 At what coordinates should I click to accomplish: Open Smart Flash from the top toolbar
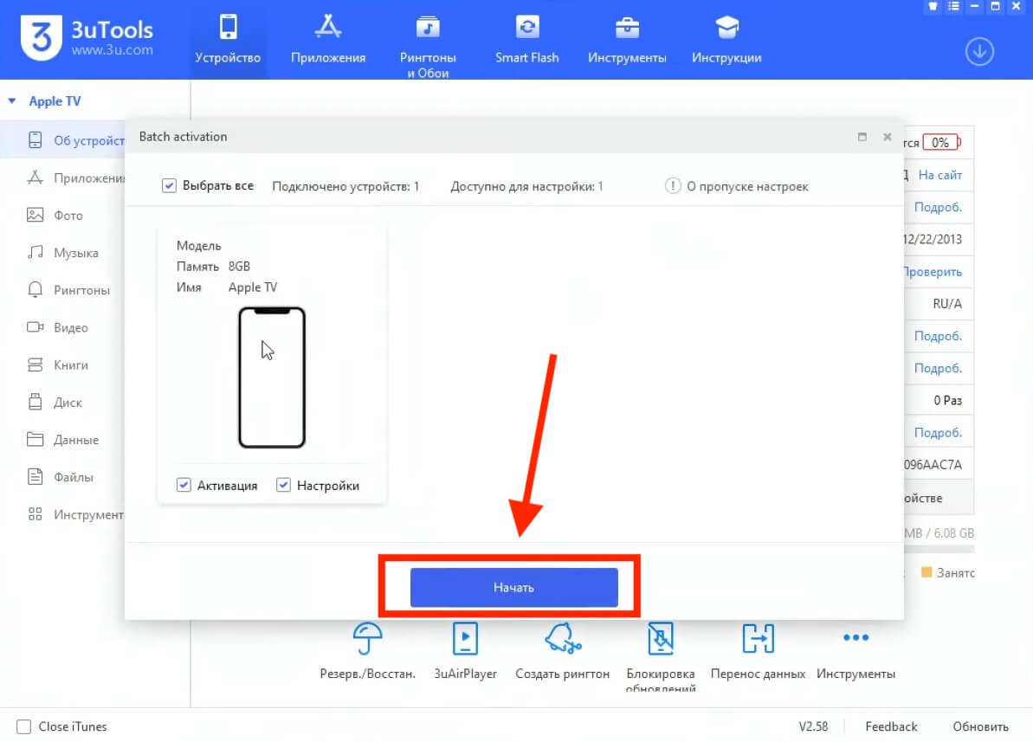[526, 38]
